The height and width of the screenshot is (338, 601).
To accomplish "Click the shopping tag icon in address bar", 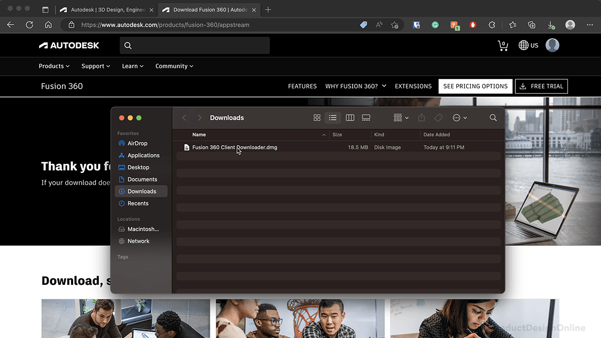I will [364, 25].
